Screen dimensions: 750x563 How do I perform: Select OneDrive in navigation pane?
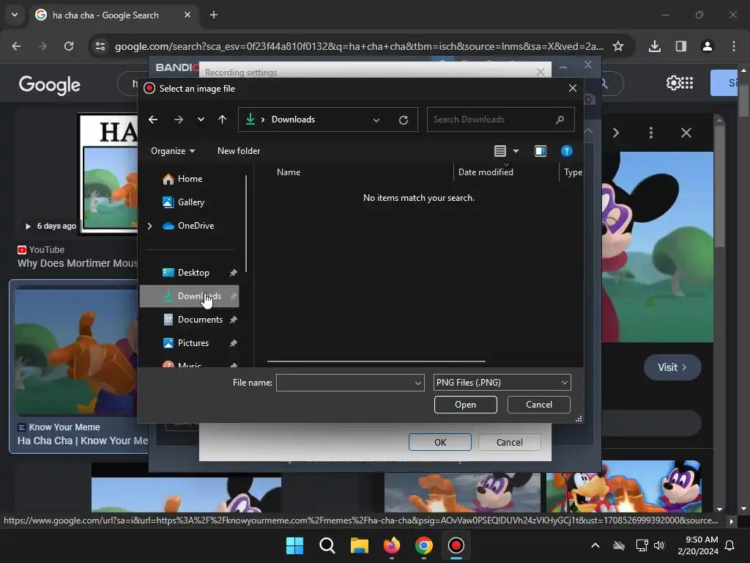[195, 226]
